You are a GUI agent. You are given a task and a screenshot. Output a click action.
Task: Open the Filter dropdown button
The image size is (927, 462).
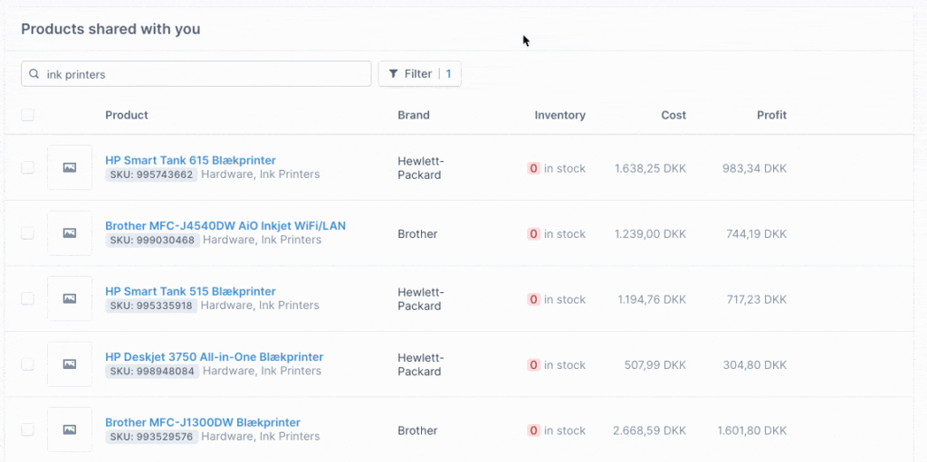pos(420,74)
